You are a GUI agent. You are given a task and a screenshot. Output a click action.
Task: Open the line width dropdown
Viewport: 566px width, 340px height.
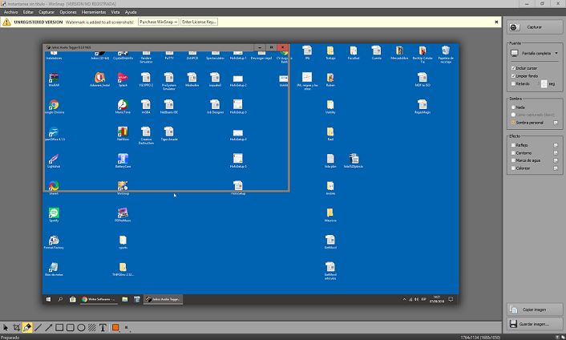[127, 328]
